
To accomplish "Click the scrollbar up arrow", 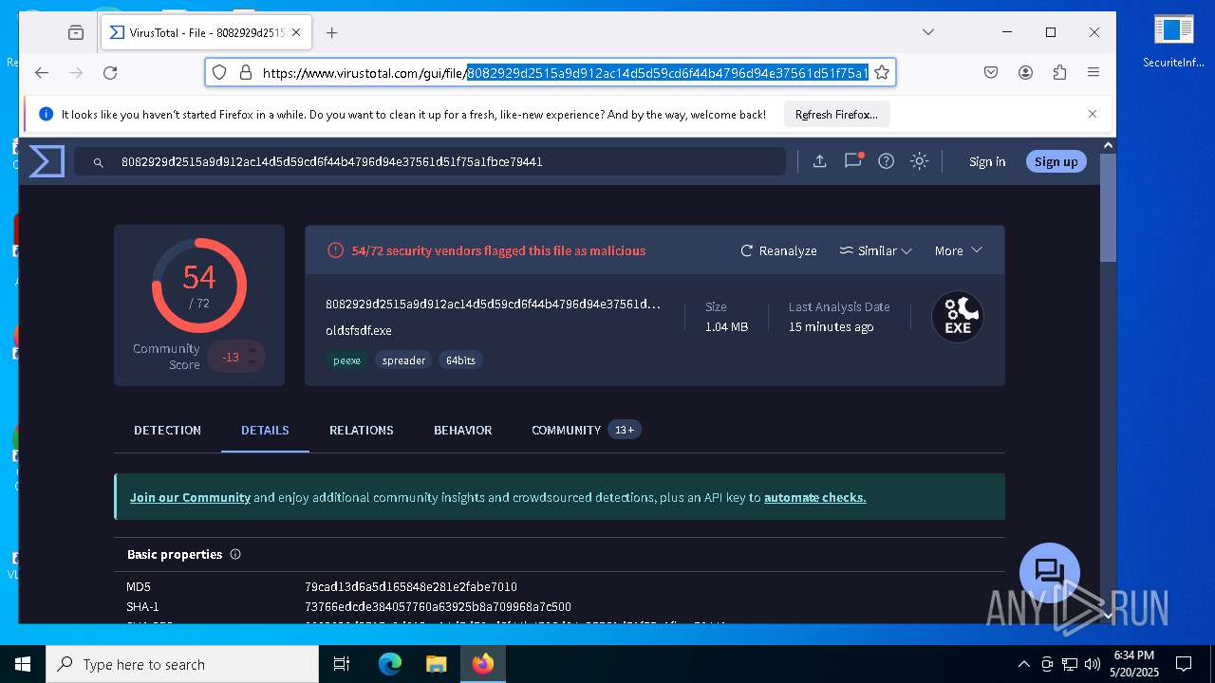I will (1108, 145).
